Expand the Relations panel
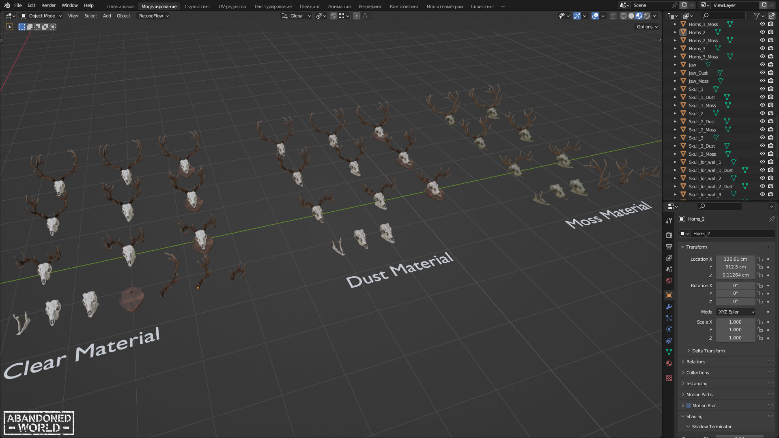This screenshot has width=779, height=438. pyautogui.click(x=696, y=362)
